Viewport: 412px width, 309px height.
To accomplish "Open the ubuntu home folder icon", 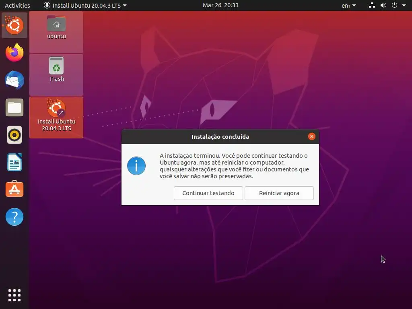I will 56,27.
